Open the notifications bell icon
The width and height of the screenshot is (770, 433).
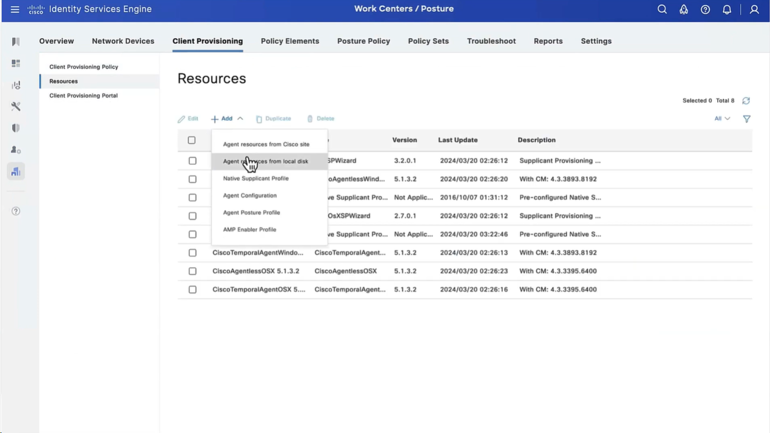[727, 9]
